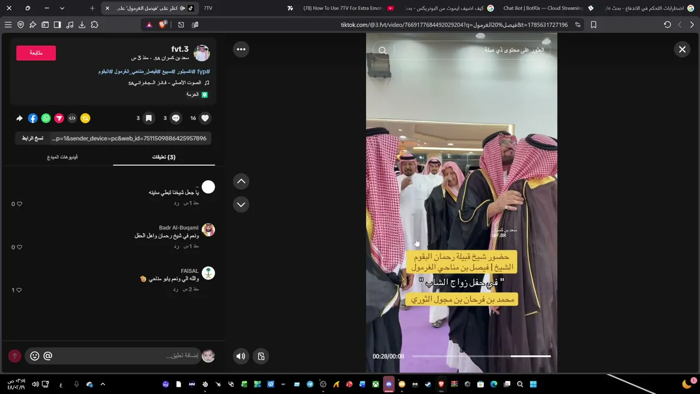This screenshot has width=700, height=394.
Task: Open the browser music playlist icon
Action: tap(69, 25)
